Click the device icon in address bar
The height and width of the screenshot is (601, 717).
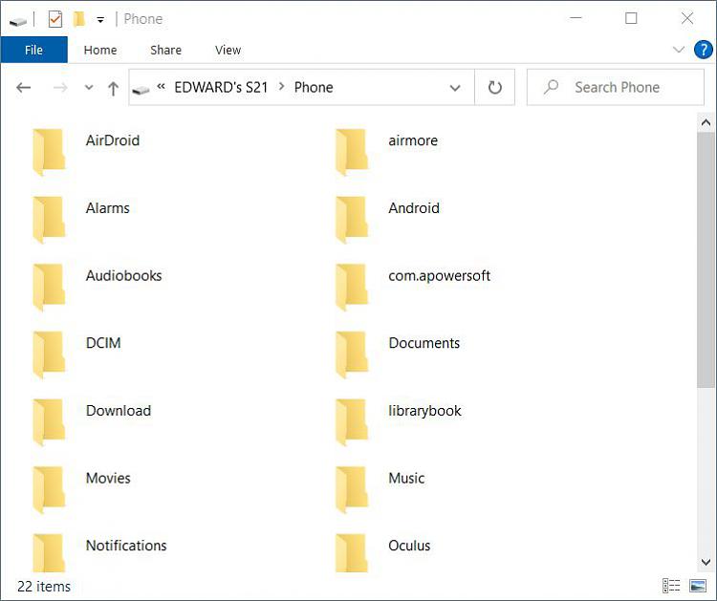[x=141, y=90]
